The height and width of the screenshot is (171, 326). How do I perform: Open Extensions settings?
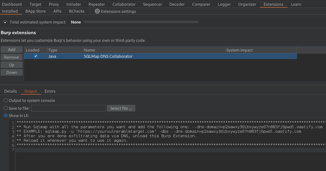coord(115,11)
